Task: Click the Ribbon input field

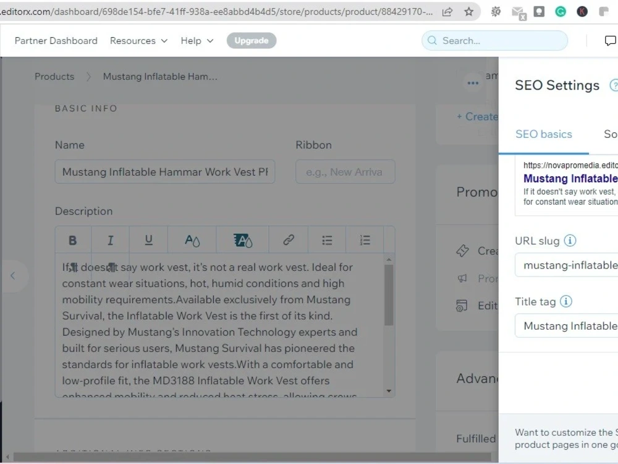Action: pyautogui.click(x=345, y=171)
